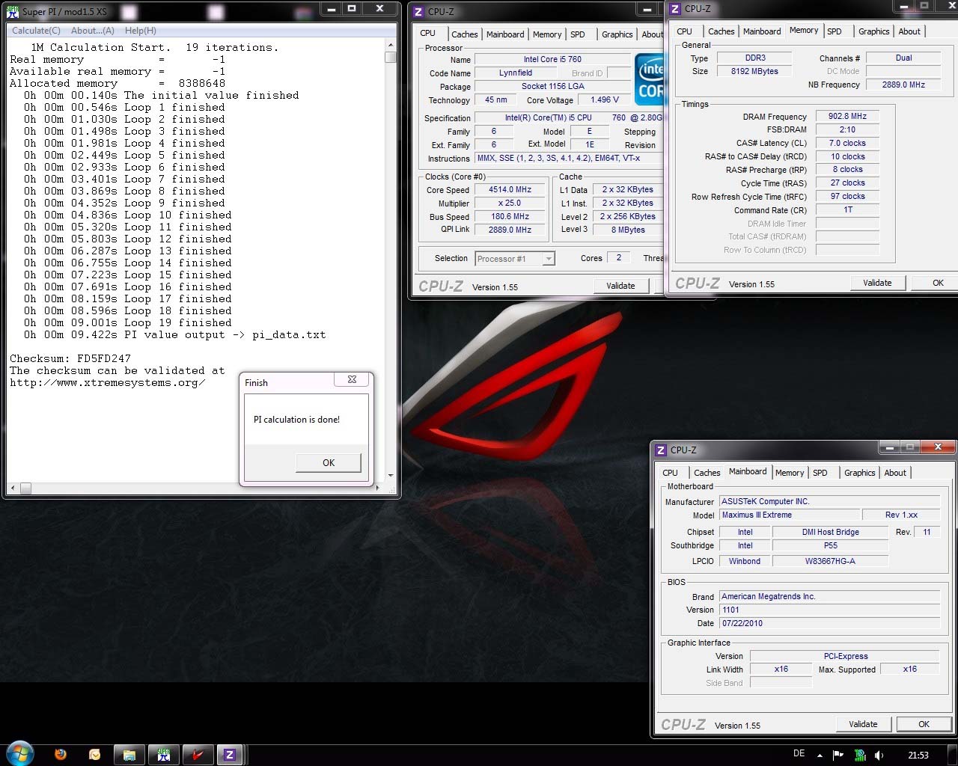Click the green monitor tray icon
Viewport: 958px width, 766px height.
860,756
